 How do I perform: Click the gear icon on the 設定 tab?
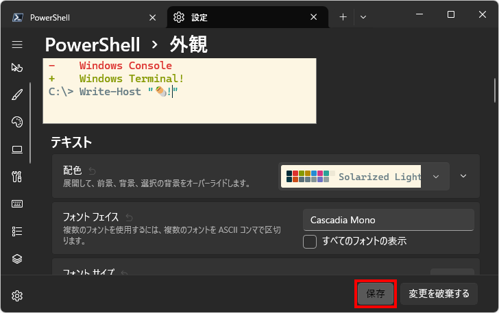[179, 17]
